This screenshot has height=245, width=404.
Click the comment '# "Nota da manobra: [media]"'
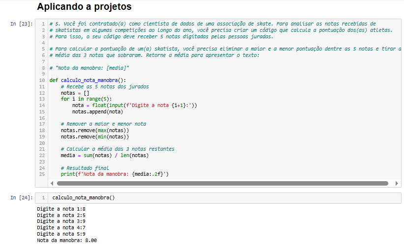[x=89, y=68]
